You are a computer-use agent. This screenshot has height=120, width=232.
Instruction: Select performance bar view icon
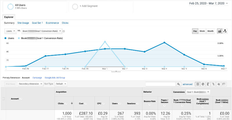[x=208, y=84]
